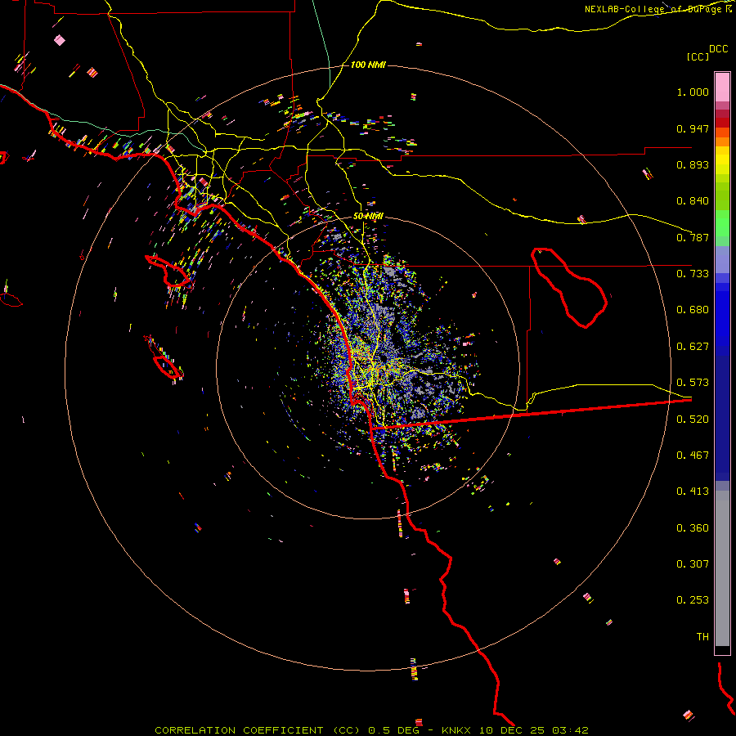Screen dimensions: 736x736
Task: Click the 100 NMI range ring label
Action: 368,65
